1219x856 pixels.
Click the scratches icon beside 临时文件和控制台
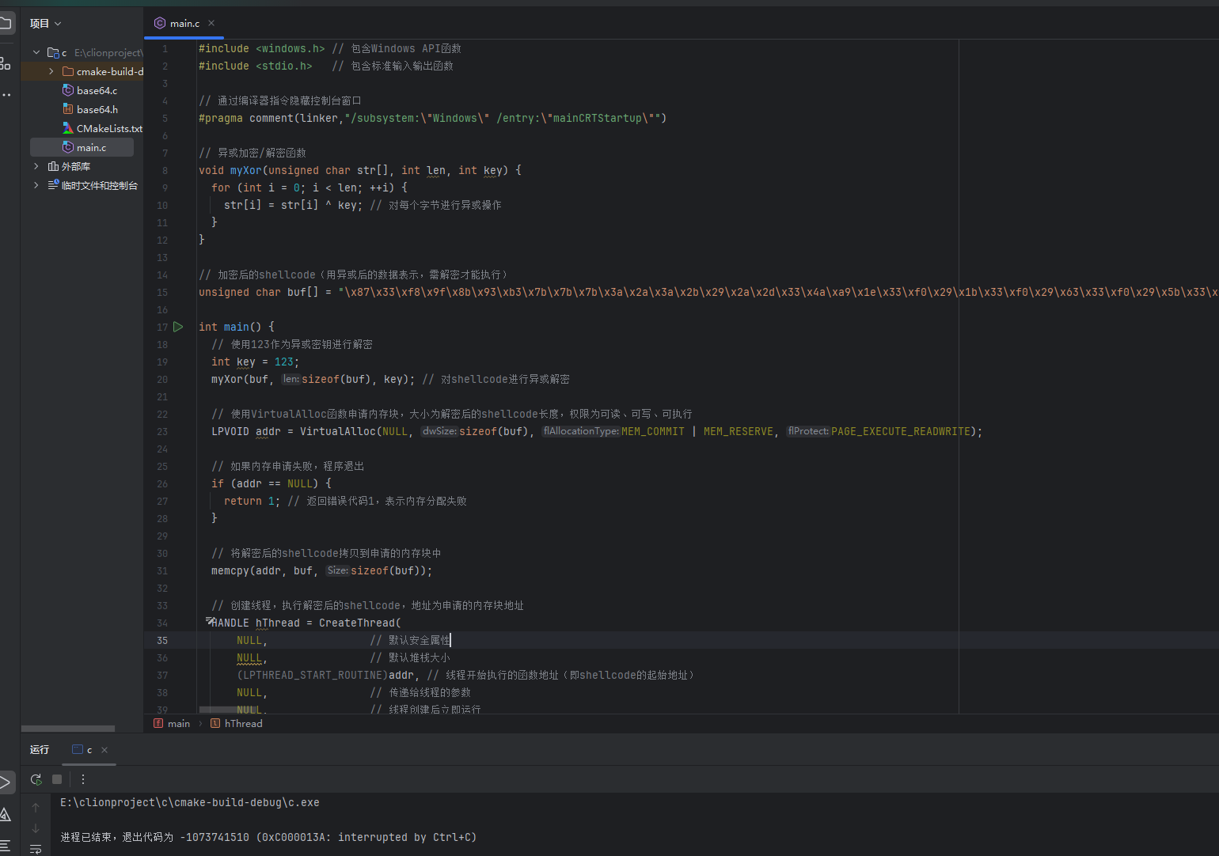[53, 185]
